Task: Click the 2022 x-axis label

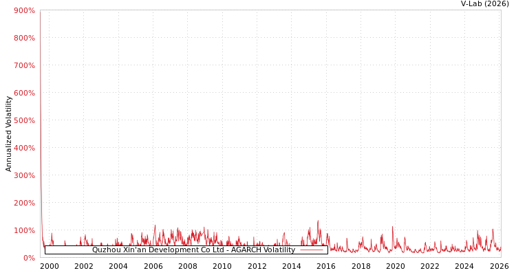Action: [430, 266]
